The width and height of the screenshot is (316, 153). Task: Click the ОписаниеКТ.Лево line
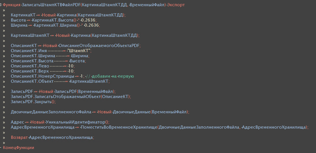[x=43, y=66]
